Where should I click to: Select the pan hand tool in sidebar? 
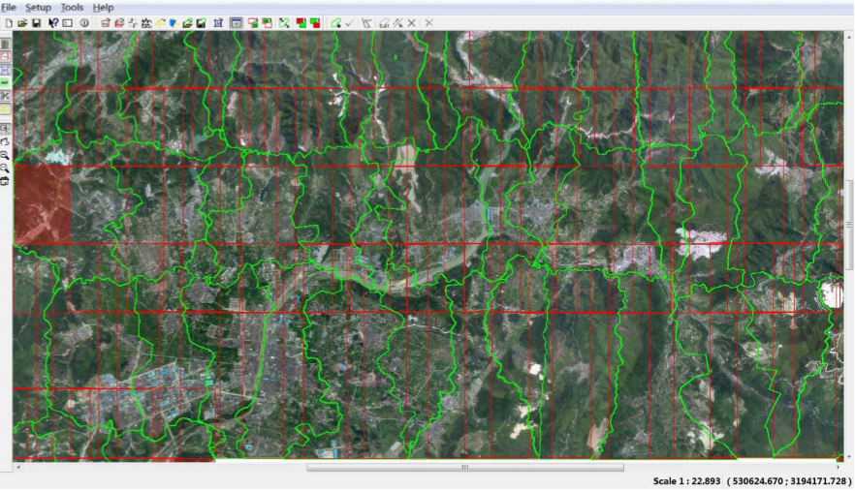click(5, 141)
